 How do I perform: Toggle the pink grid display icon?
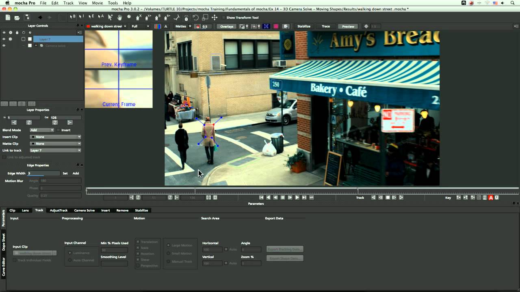276,26
